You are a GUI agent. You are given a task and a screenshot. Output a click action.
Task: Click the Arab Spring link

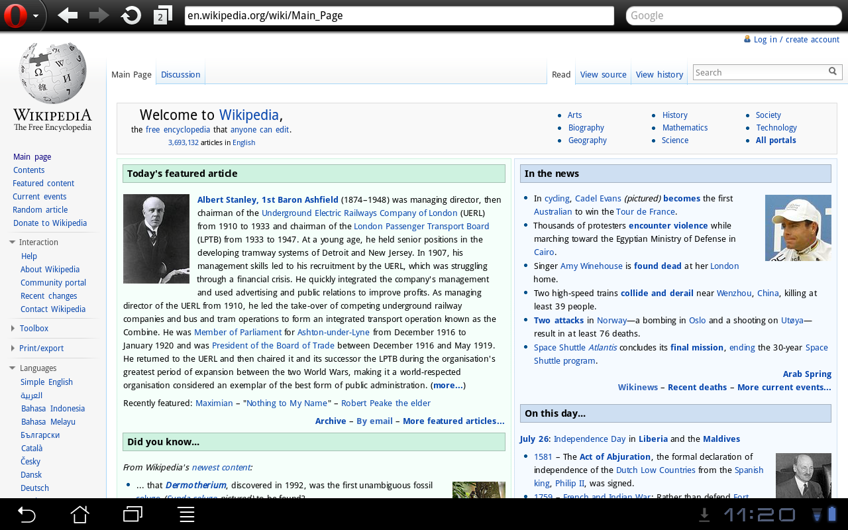[x=807, y=374]
